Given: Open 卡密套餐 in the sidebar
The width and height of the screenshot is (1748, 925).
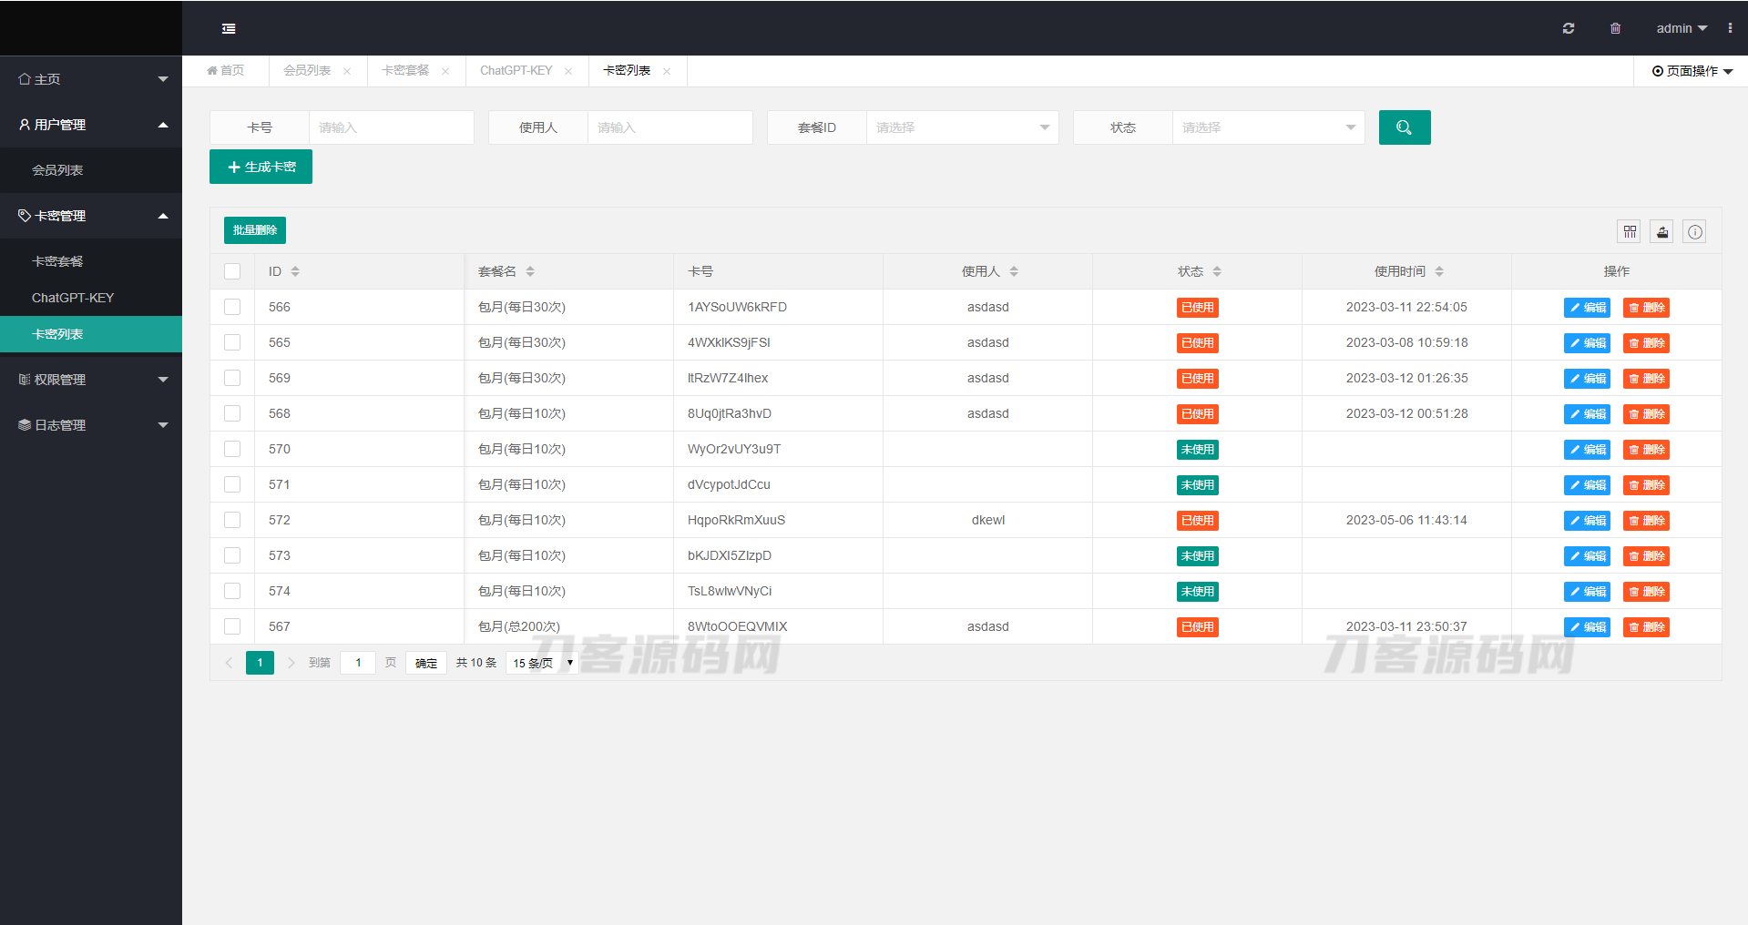Looking at the screenshot, I should [57, 261].
